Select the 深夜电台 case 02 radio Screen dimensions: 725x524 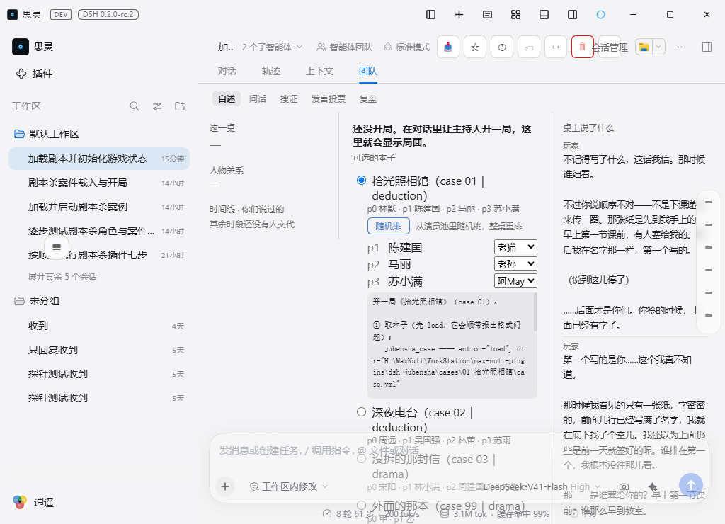[x=362, y=411]
